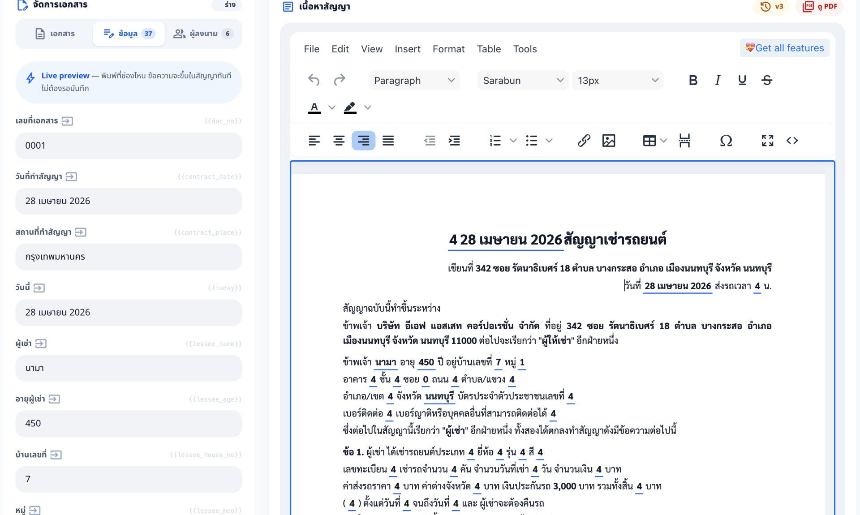The height and width of the screenshot is (515, 860).
Task: Click the redo arrow icon
Action: coord(340,80)
